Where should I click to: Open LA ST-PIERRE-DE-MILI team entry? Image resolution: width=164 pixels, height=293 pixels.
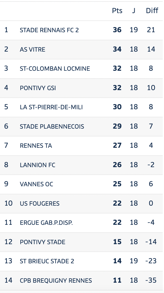point(51,107)
